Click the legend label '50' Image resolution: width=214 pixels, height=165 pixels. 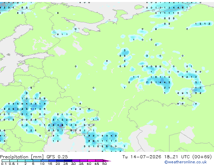pos(104,164)
